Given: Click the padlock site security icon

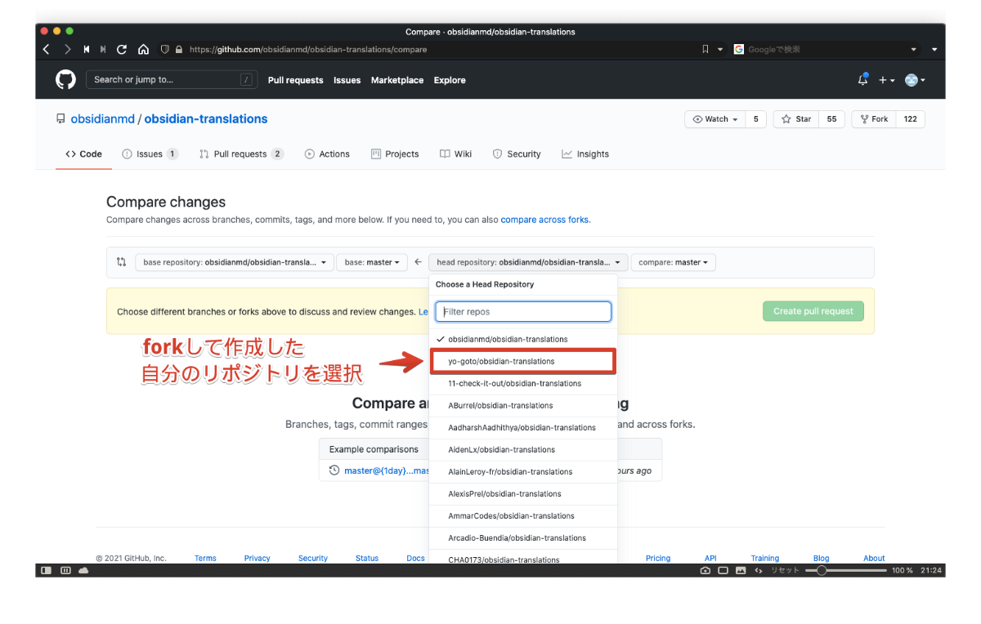Looking at the screenshot, I should click(x=179, y=49).
